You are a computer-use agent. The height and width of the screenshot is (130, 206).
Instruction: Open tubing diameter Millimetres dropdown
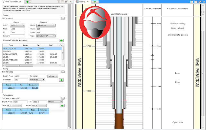[x=37, y=80]
